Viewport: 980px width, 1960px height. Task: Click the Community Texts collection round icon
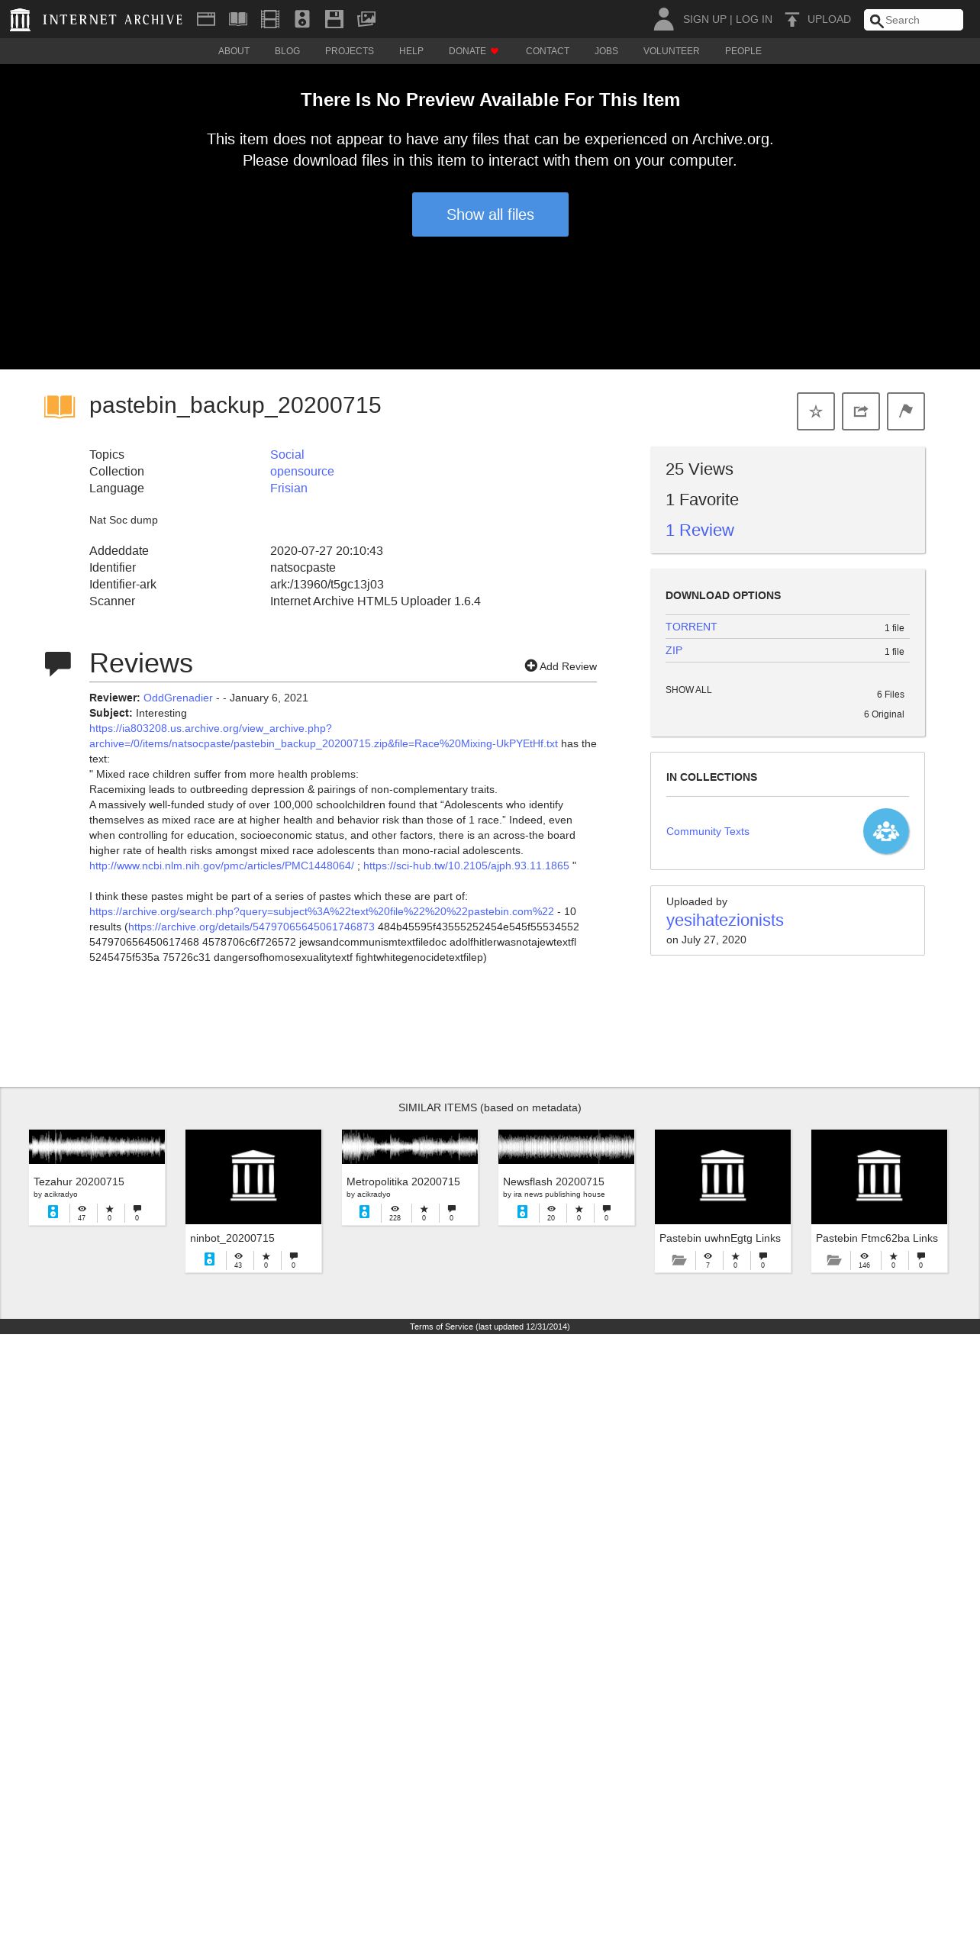[x=886, y=831]
